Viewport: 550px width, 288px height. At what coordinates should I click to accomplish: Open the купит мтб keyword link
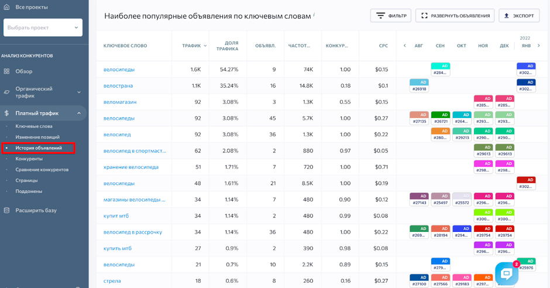(116, 216)
